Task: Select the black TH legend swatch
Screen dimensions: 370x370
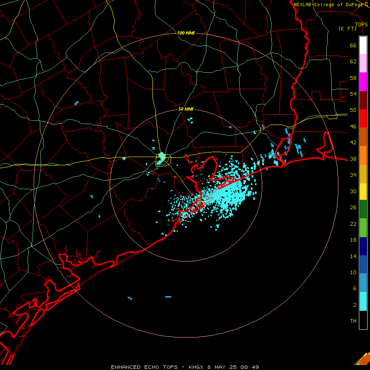Action: pyautogui.click(x=363, y=320)
